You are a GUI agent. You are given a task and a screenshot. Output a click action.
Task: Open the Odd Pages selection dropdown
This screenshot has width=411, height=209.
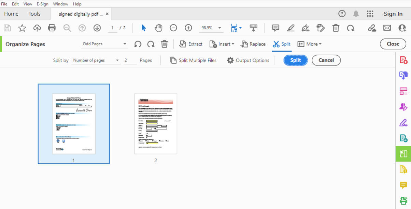click(x=104, y=44)
